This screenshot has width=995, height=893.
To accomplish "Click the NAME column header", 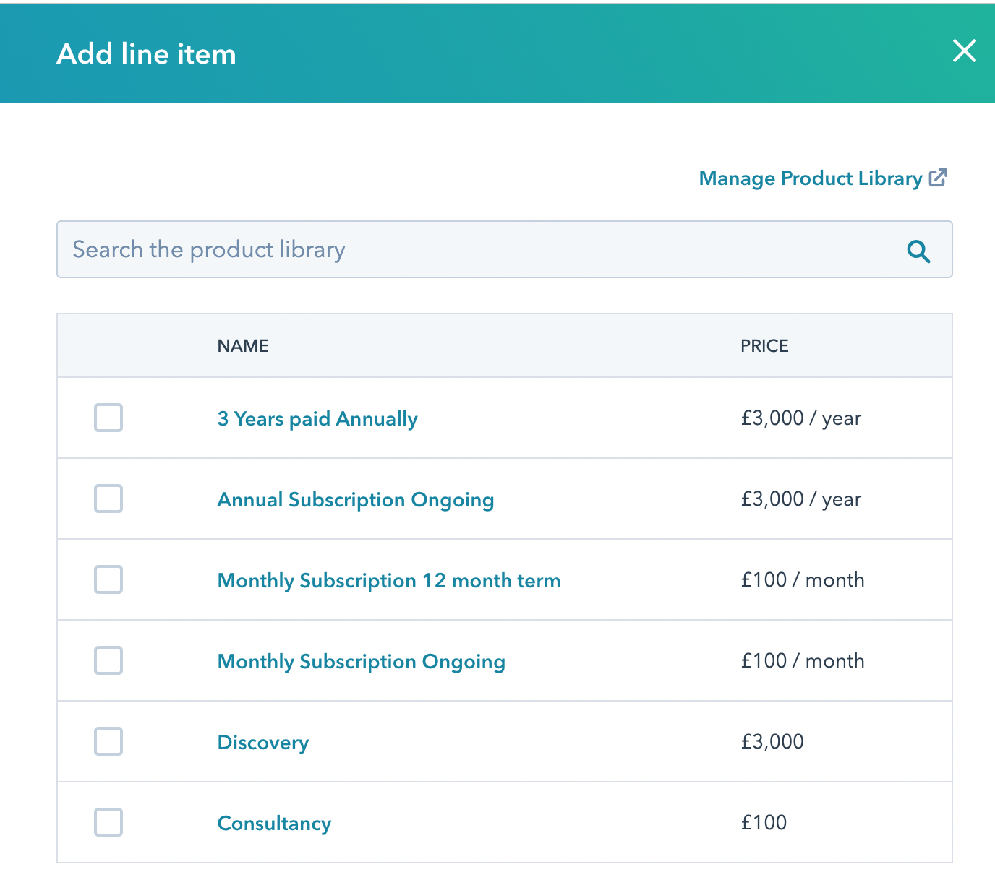I will pos(243,345).
